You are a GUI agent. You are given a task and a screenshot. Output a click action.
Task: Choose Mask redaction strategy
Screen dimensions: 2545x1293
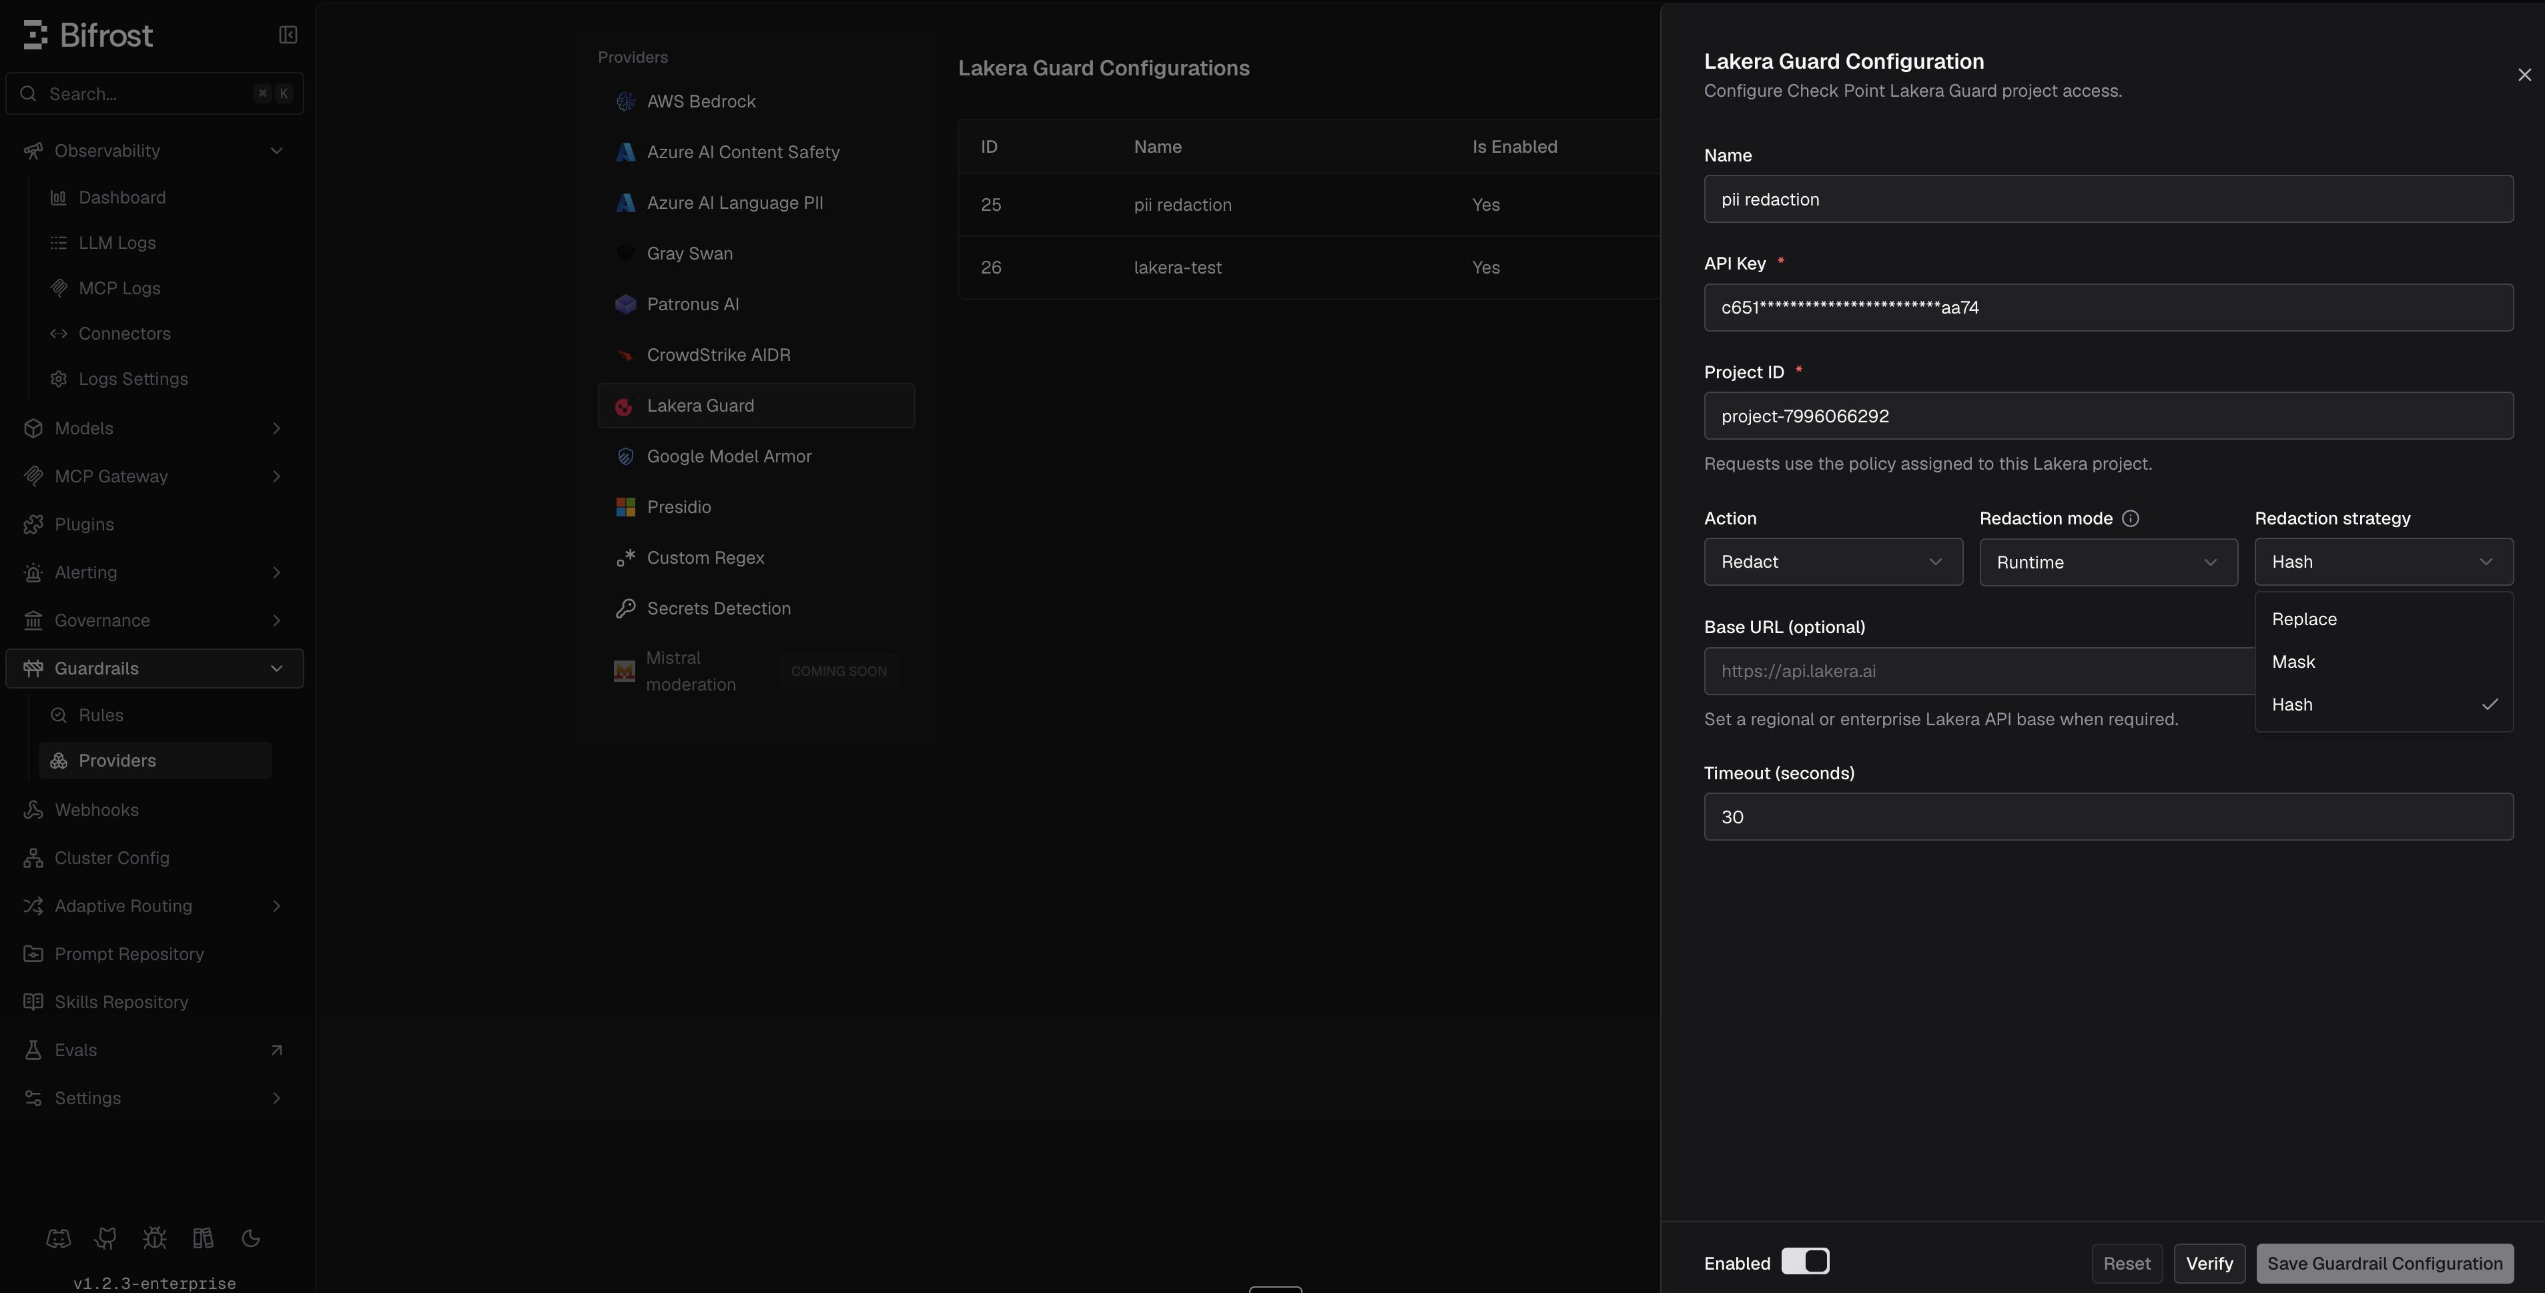click(2383, 662)
